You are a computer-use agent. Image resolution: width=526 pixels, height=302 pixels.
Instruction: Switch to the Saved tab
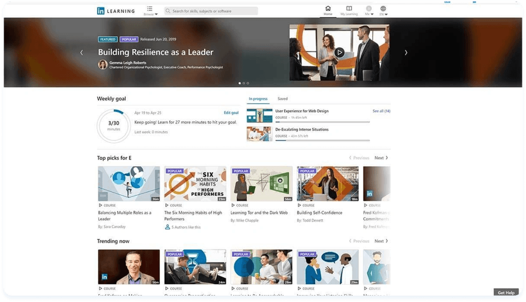click(282, 99)
